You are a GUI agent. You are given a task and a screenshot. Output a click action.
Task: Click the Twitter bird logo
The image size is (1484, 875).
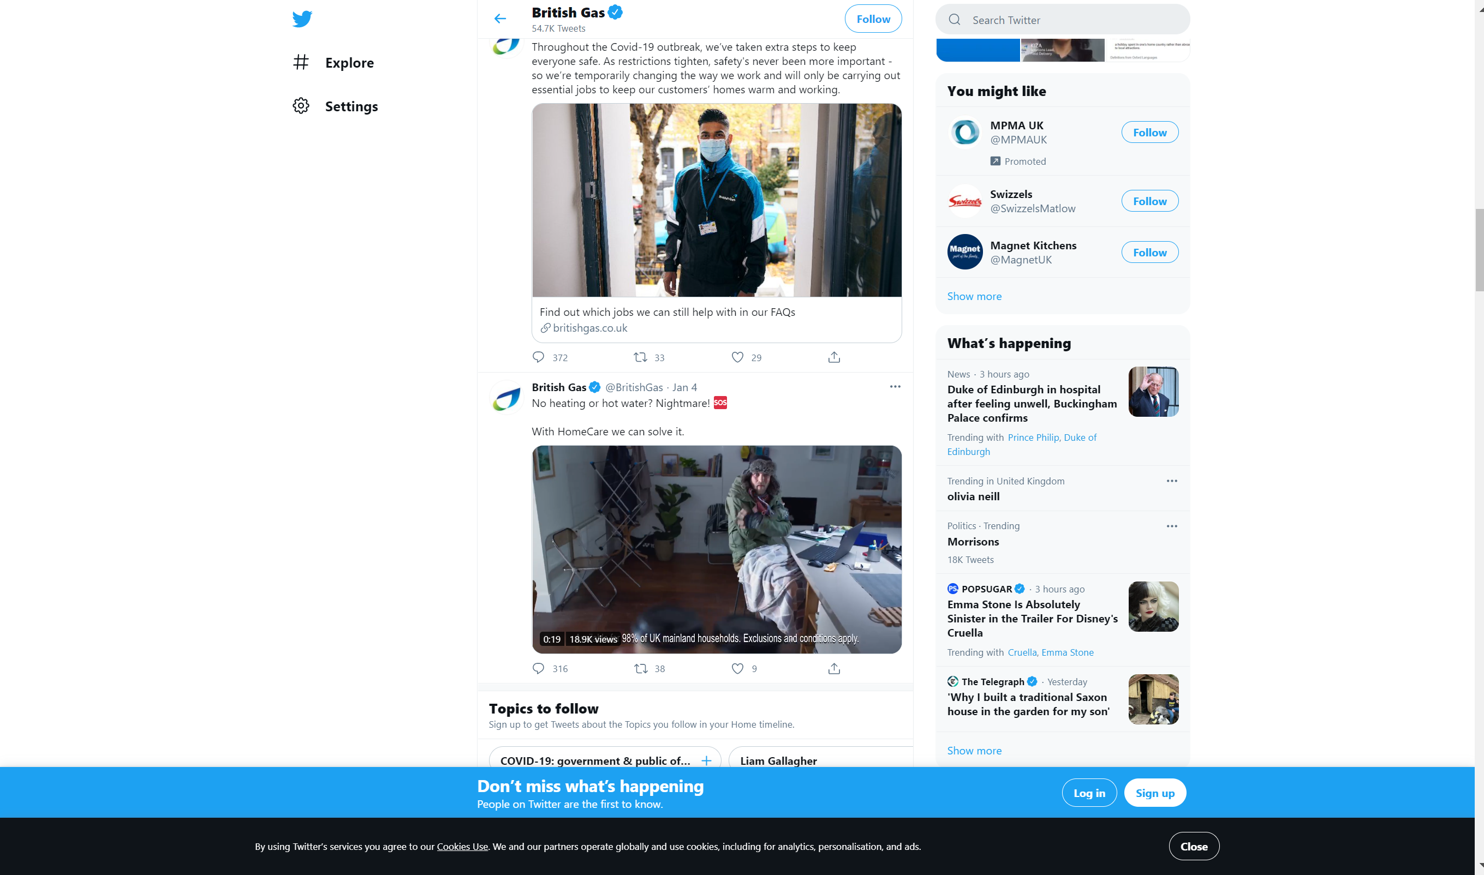click(x=302, y=19)
